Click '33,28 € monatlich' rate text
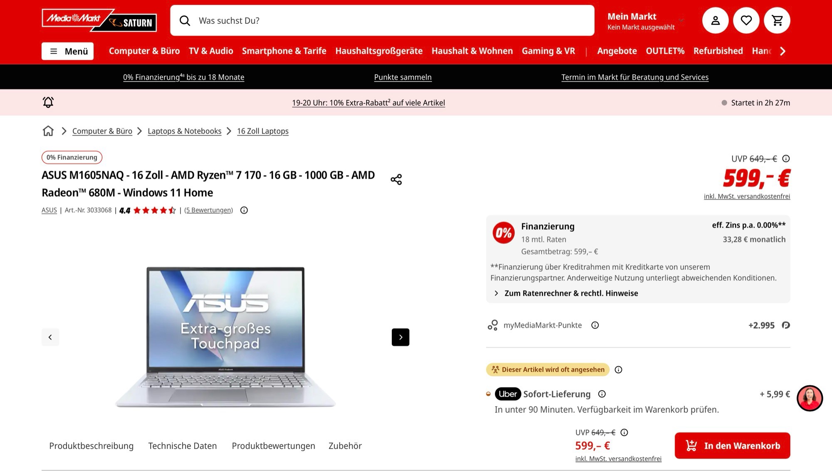The width and height of the screenshot is (832, 471). (754, 239)
